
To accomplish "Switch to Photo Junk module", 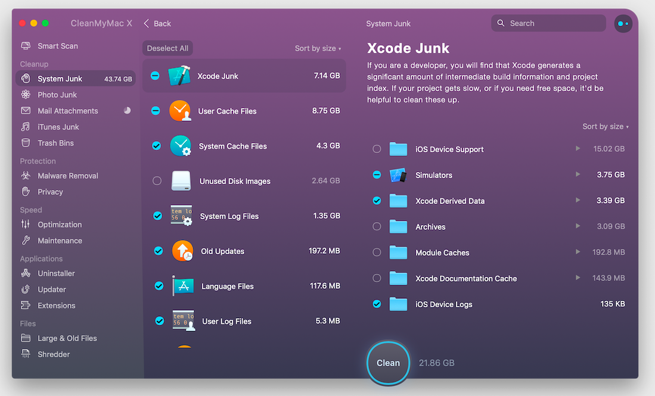I will click(76, 95).
